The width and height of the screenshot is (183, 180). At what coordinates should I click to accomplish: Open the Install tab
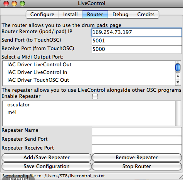point(71,14)
